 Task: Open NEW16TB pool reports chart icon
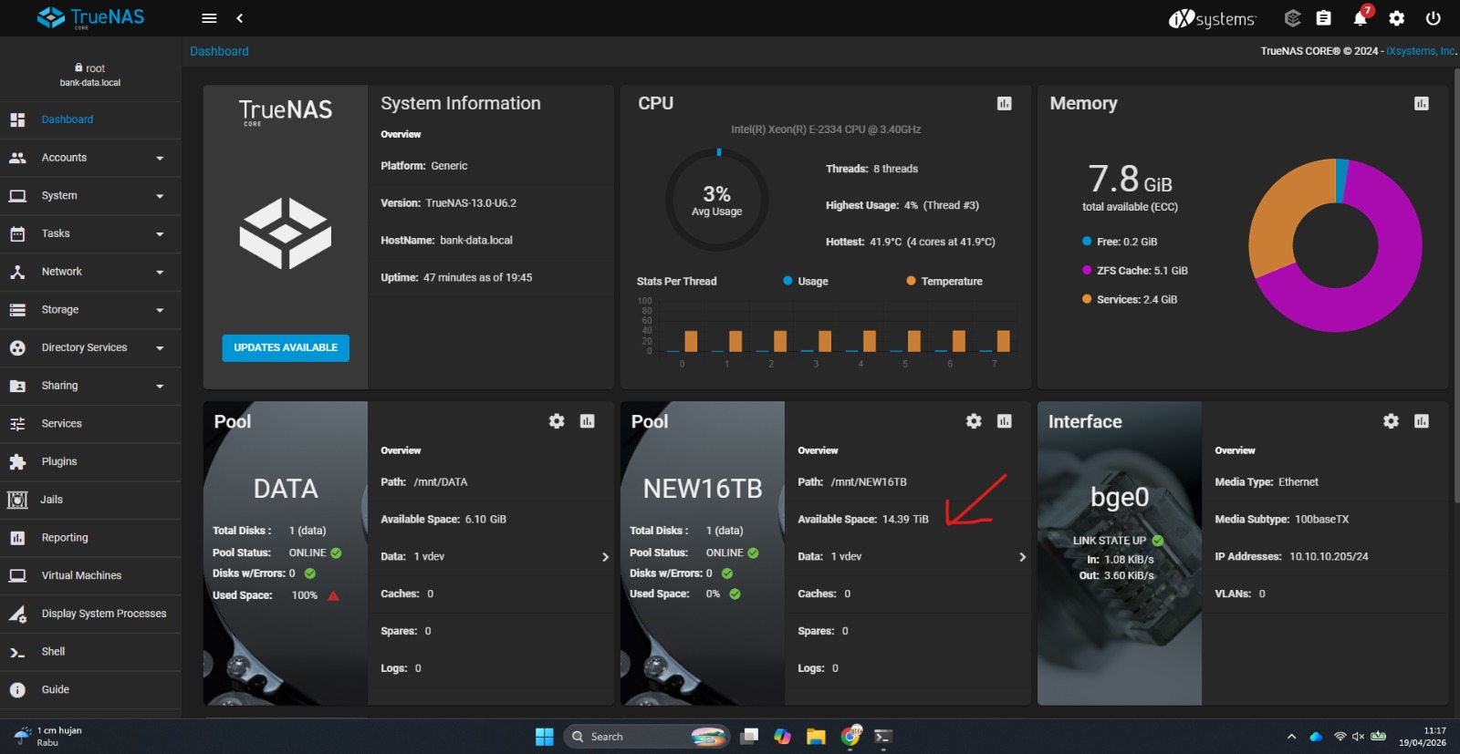pyautogui.click(x=1004, y=421)
